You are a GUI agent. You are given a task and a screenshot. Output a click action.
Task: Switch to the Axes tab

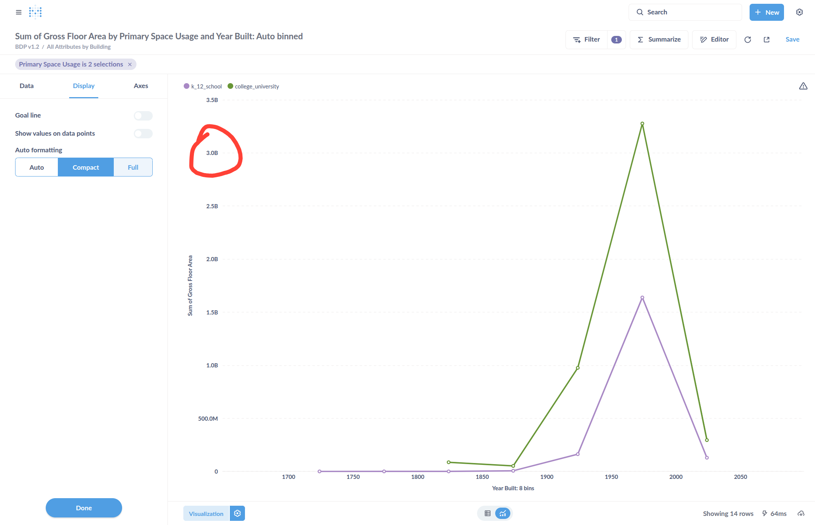pos(141,86)
